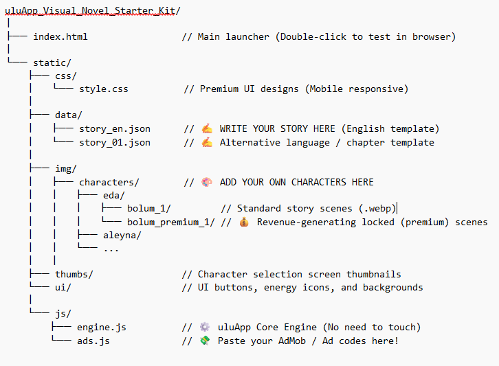This screenshot has height=366, width=499.
Task: Select the ads.js file name
Action: point(93,341)
